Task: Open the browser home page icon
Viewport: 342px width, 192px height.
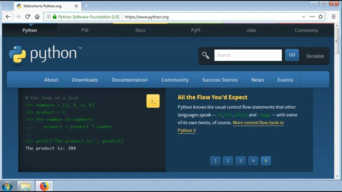Action: tap(37, 17)
